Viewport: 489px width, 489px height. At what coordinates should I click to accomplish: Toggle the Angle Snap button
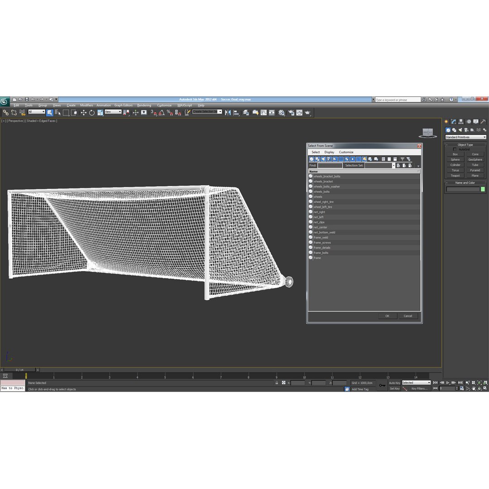coord(162,113)
